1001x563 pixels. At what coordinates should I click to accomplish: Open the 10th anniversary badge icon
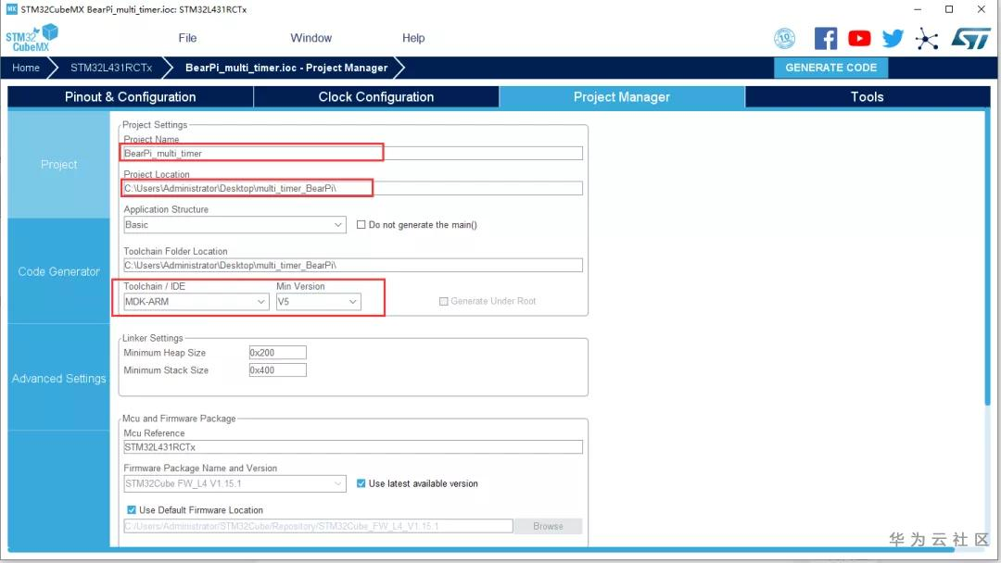coord(785,39)
